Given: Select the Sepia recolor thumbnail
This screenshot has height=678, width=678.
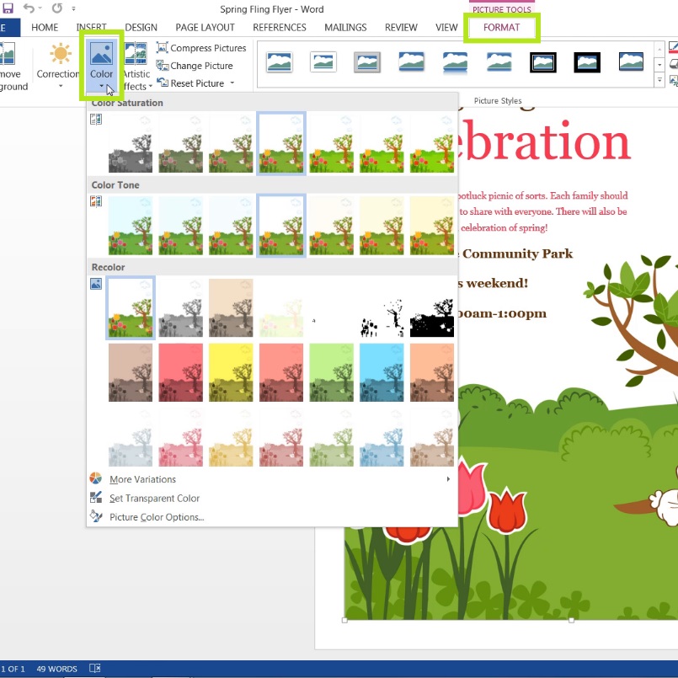Looking at the screenshot, I should tap(231, 308).
